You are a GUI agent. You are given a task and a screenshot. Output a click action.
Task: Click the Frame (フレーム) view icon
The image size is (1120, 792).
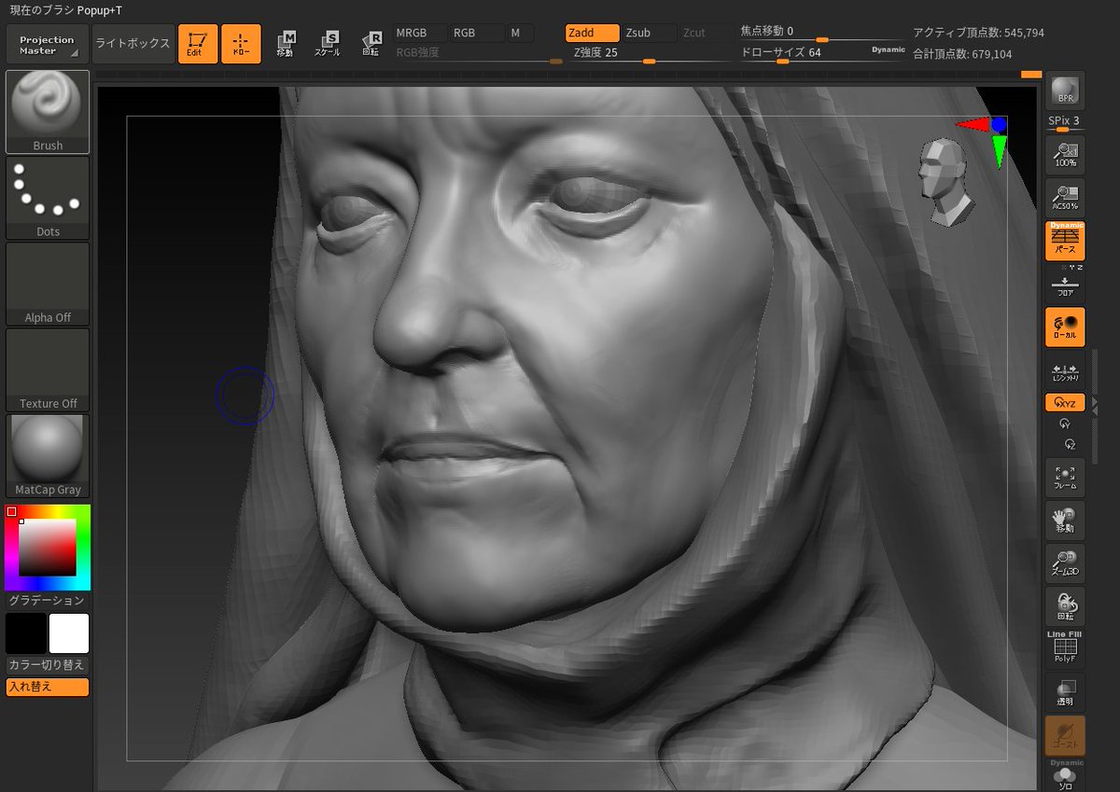pos(1065,478)
